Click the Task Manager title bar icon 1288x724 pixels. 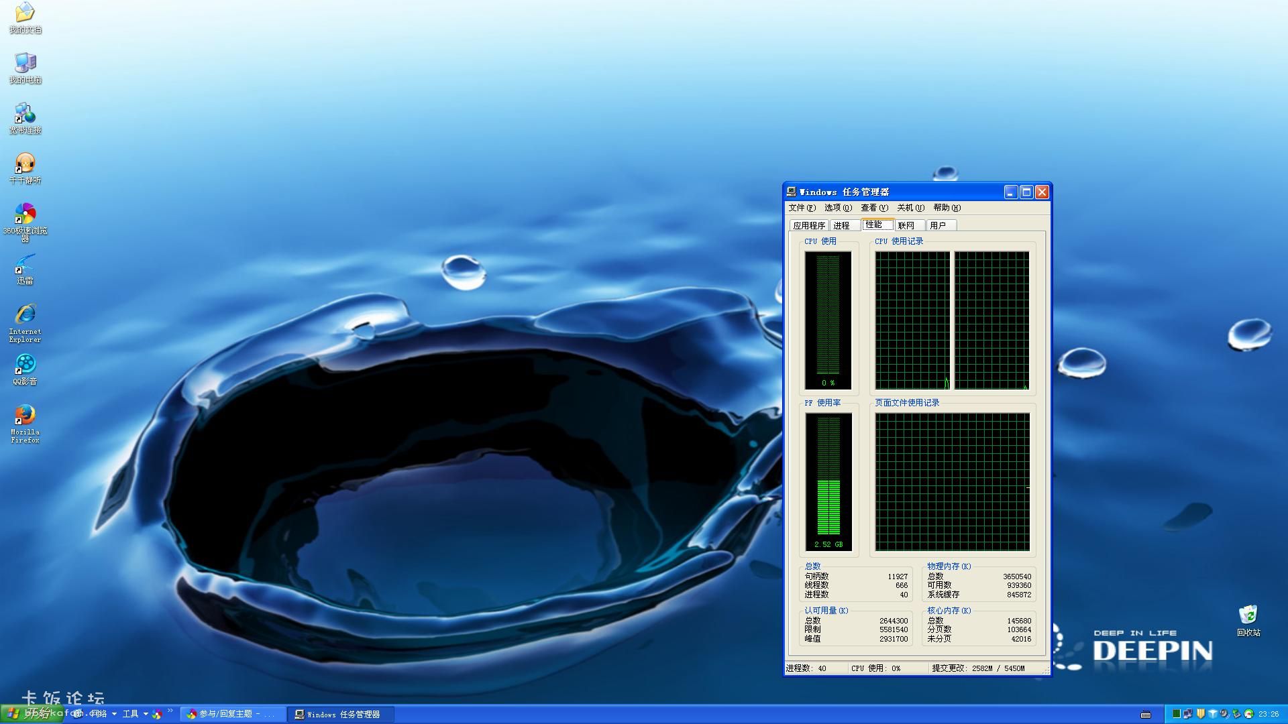pyautogui.click(x=792, y=192)
